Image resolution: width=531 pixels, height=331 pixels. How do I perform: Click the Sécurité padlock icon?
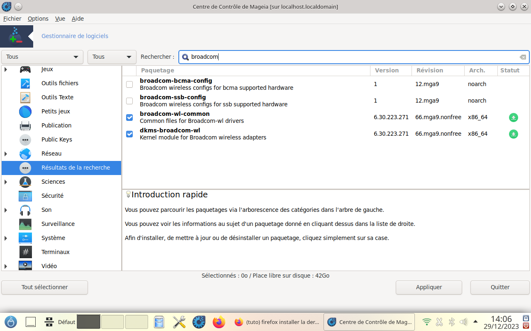click(25, 196)
